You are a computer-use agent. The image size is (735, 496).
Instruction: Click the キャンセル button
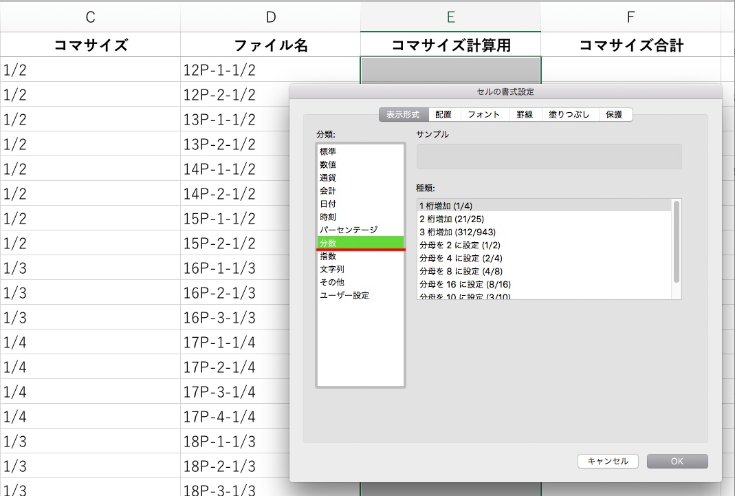tap(608, 461)
